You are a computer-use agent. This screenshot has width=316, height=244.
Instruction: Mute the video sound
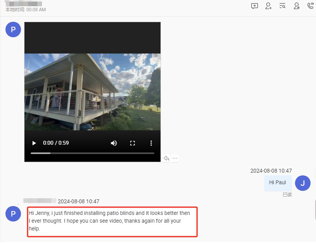(114, 143)
